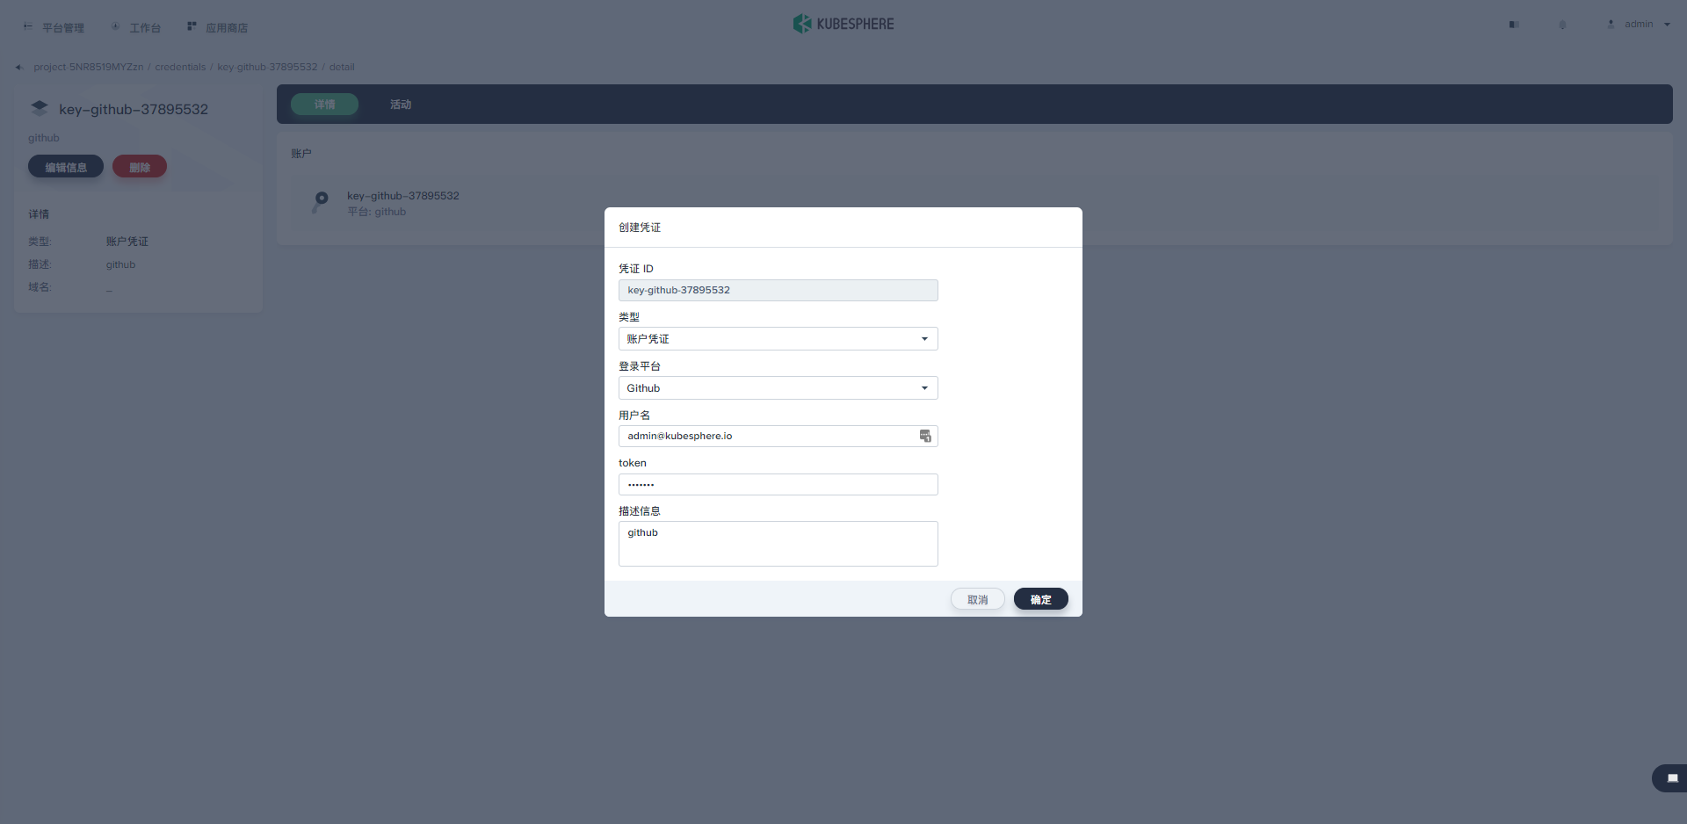Image resolution: width=1687 pixels, height=824 pixels.
Task: Click the 描述信息 textarea containing github
Action: (x=778, y=544)
